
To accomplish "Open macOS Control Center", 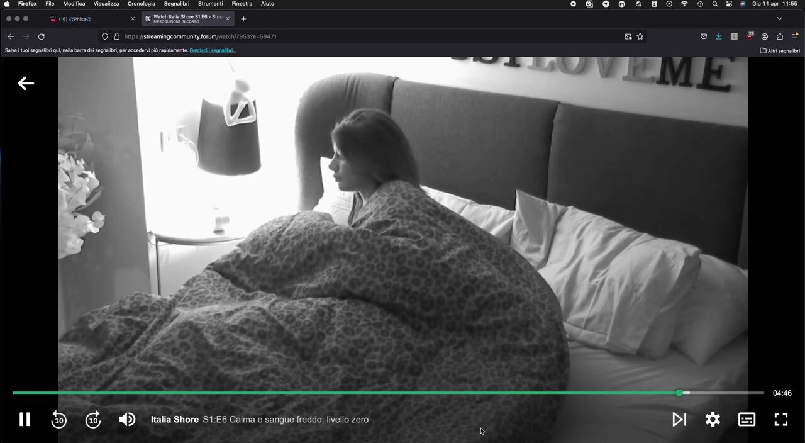I will pyautogui.click(x=730, y=4).
